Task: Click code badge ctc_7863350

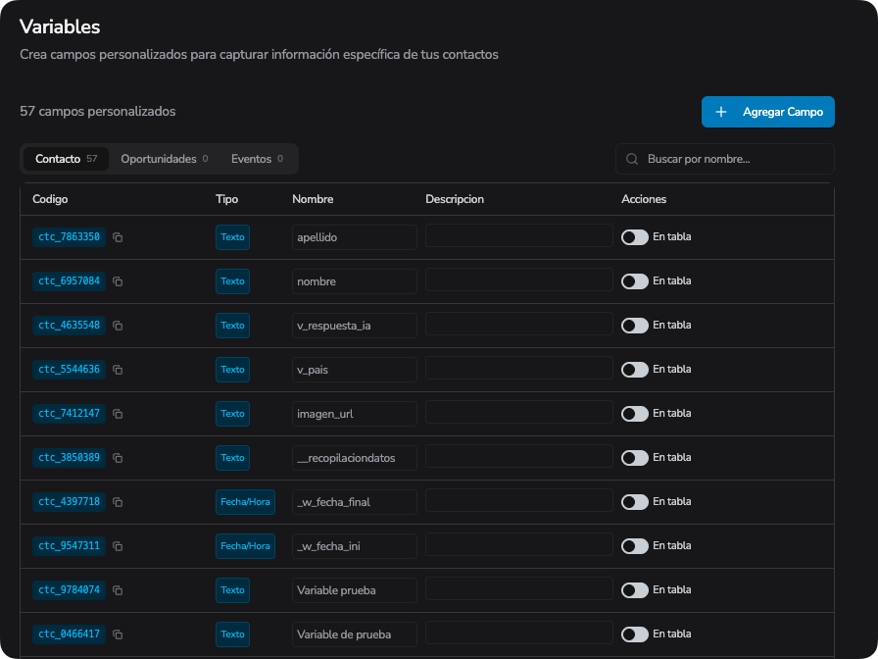Action: pyautogui.click(x=69, y=237)
